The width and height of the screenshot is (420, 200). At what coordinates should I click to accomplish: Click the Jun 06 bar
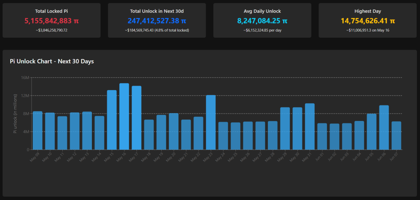(x=384, y=127)
